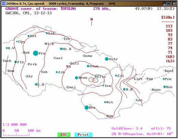This screenshot has width=178, height=139.
Task: Select the Brno city marker dot
Action: coord(76,78)
